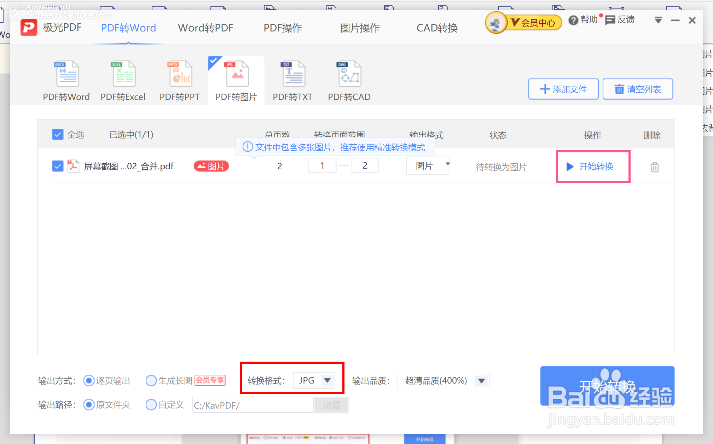Image resolution: width=713 pixels, height=444 pixels.
Task: Open the 输出品质 超清品质 dropdown
Action: pos(481,381)
